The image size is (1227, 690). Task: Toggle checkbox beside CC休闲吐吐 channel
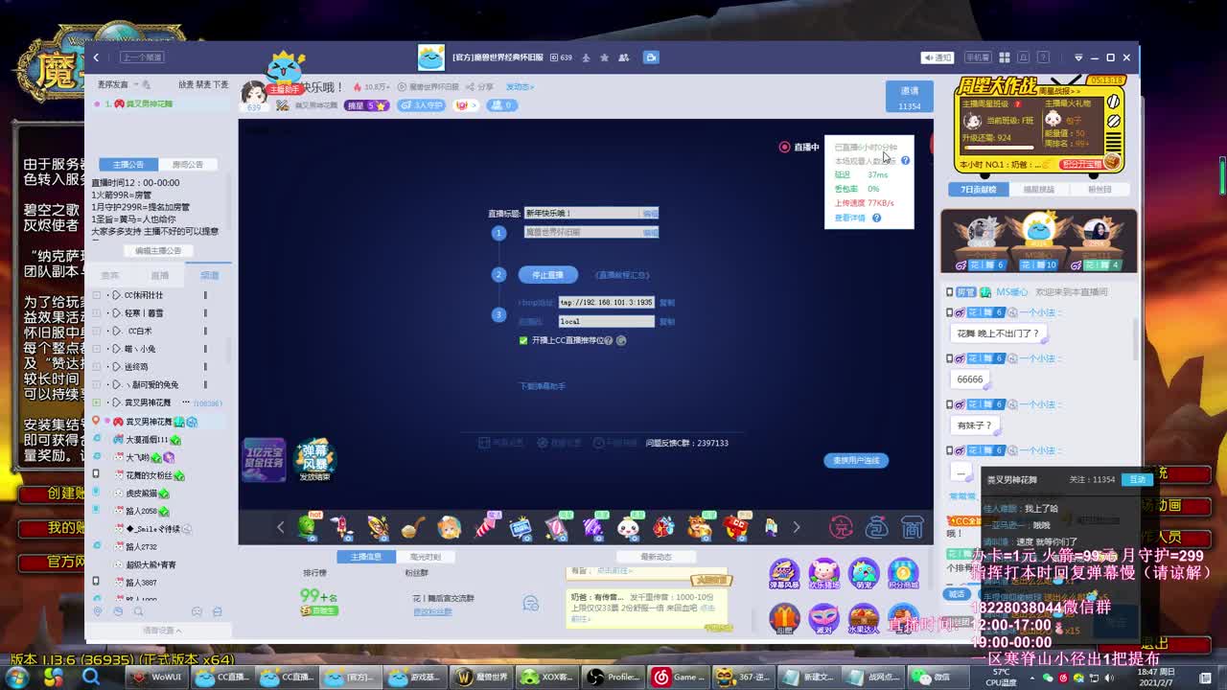click(96, 295)
